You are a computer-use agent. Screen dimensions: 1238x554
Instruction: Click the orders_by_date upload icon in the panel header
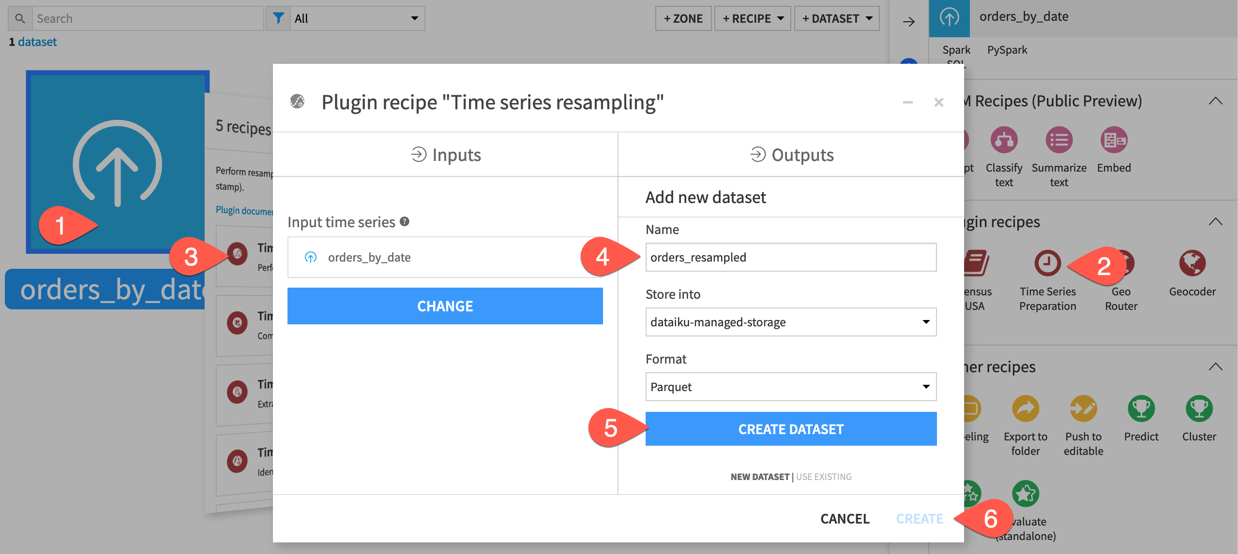click(949, 17)
